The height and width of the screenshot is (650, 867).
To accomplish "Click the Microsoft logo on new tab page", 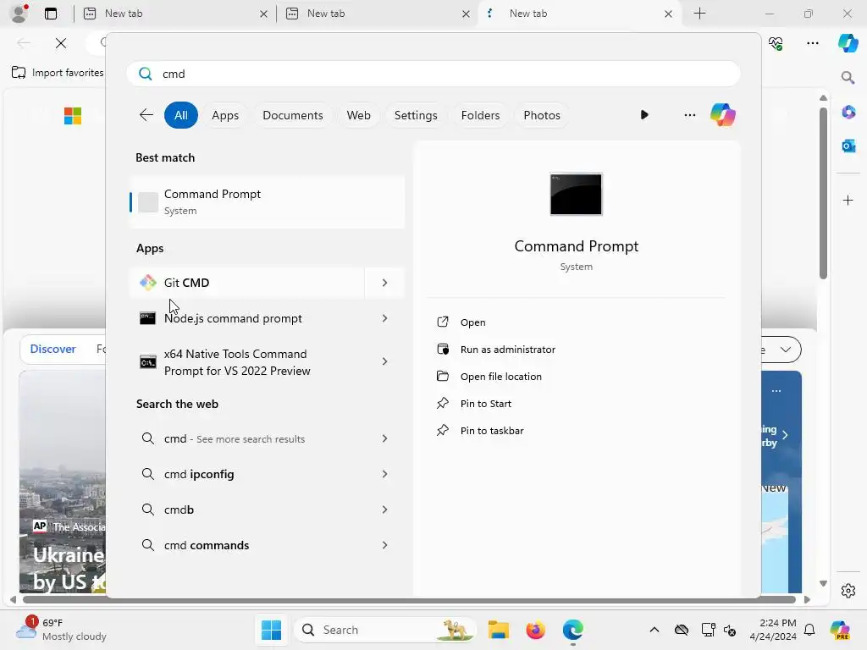I will [x=73, y=115].
